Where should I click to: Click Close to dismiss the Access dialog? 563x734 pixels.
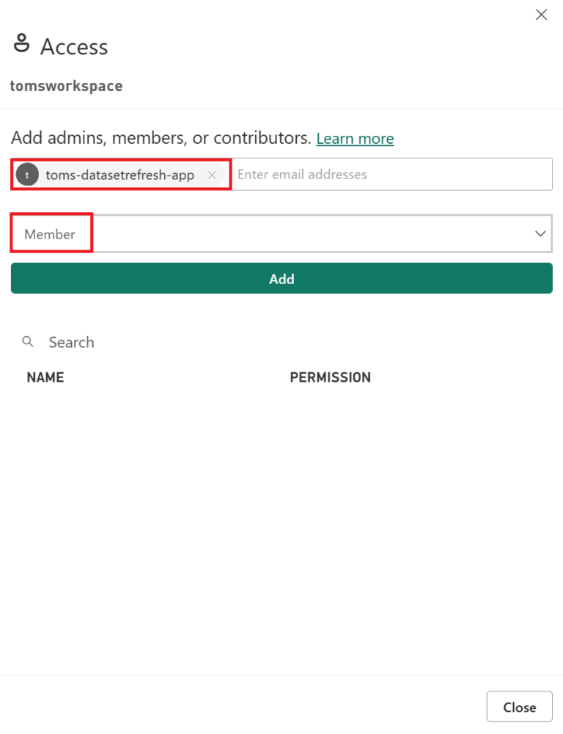point(519,706)
